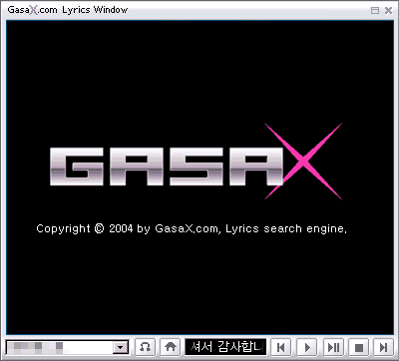This screenshot has width=399, height=361.
Task: Click the headphones icon button
Action: tap(145, 347)
